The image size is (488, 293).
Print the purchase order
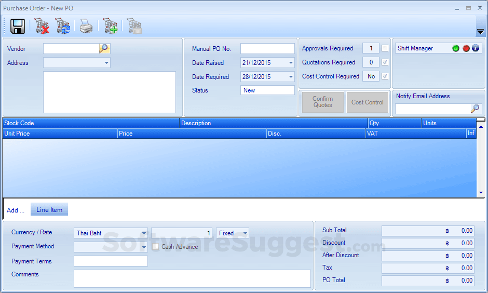click(x=86, y=26)
